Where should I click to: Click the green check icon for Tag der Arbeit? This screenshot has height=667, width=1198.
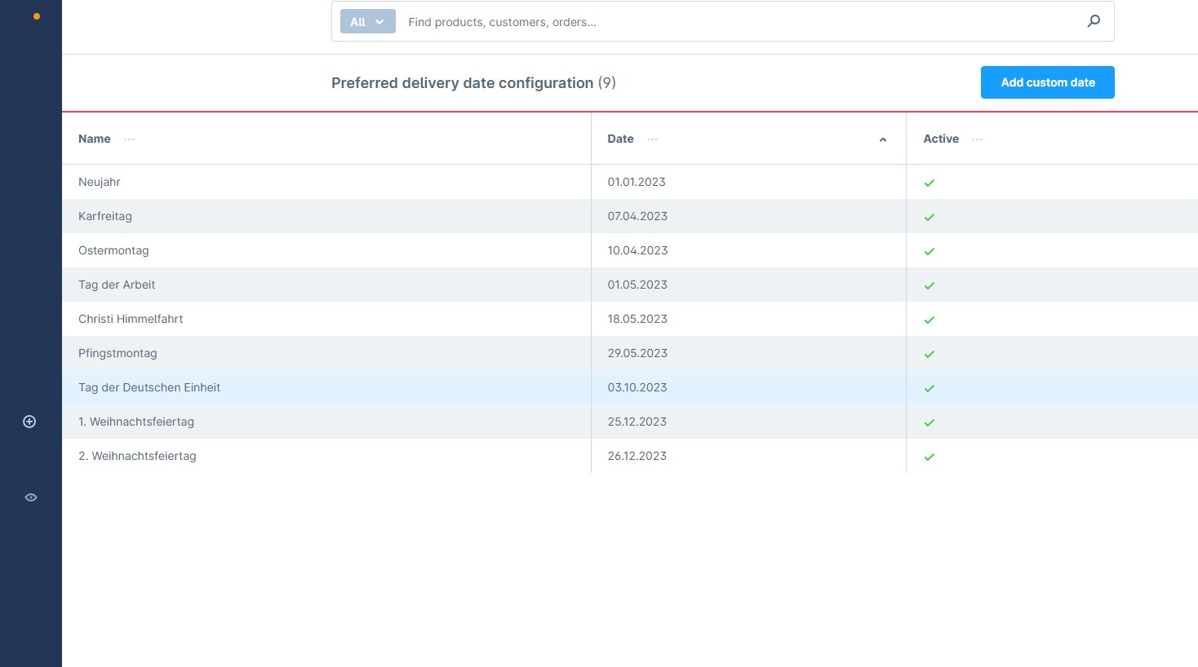(x=930, y=285)
